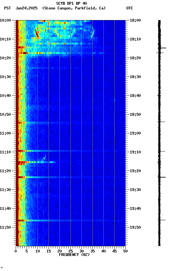Viewport: 173px width, 271px height.
Task: Click the 50 Hz frequency tick label
Action: [x=126, y=251]
